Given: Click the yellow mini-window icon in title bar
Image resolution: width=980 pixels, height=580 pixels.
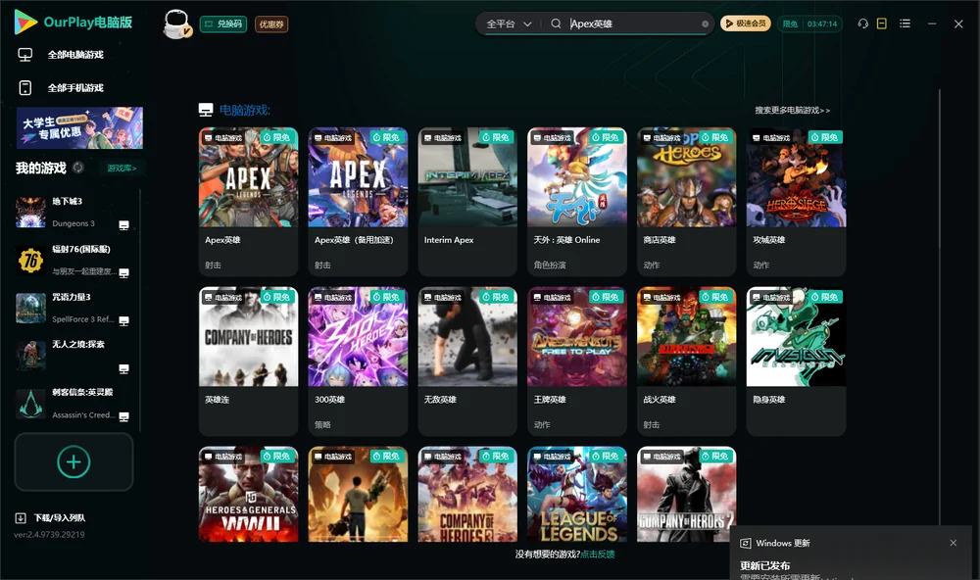Looking at the screenshot, I should [882, 24].
